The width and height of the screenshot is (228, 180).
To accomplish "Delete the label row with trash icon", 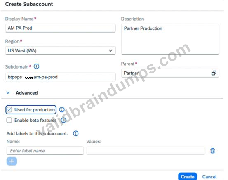I will pyautogui.click(x=212, y=151).
